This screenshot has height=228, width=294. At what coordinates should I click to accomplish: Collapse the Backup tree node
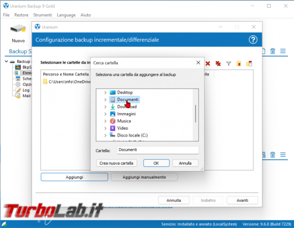point(6,62)
